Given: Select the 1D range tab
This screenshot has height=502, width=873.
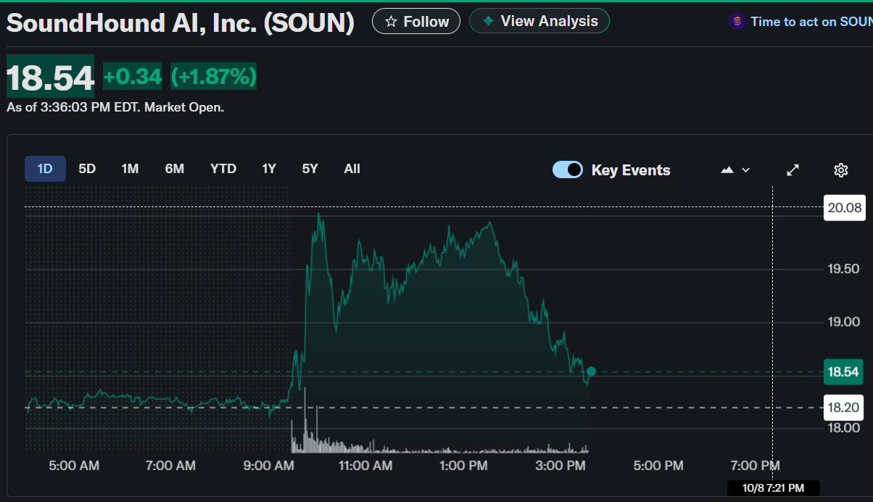Looking at the screenshot, I should (x=45, y=169).
